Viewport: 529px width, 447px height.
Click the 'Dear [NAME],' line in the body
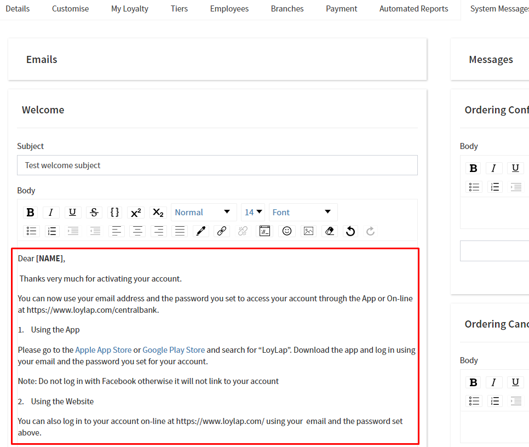pos(42,259)
